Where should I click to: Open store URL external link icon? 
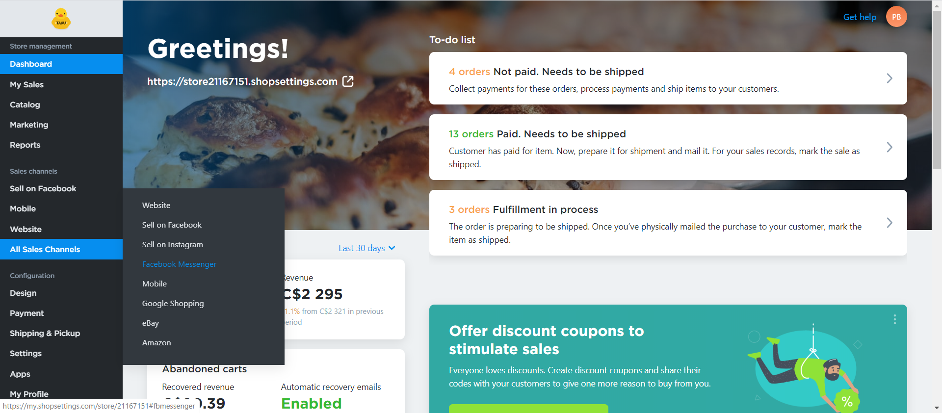(x=348, y=81)
